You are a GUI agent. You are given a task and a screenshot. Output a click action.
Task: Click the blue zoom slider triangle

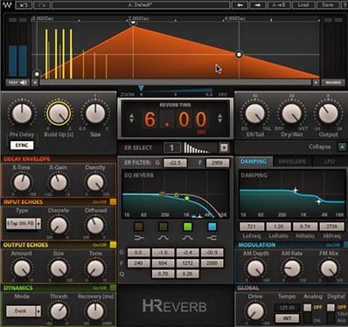click(142, 88)
